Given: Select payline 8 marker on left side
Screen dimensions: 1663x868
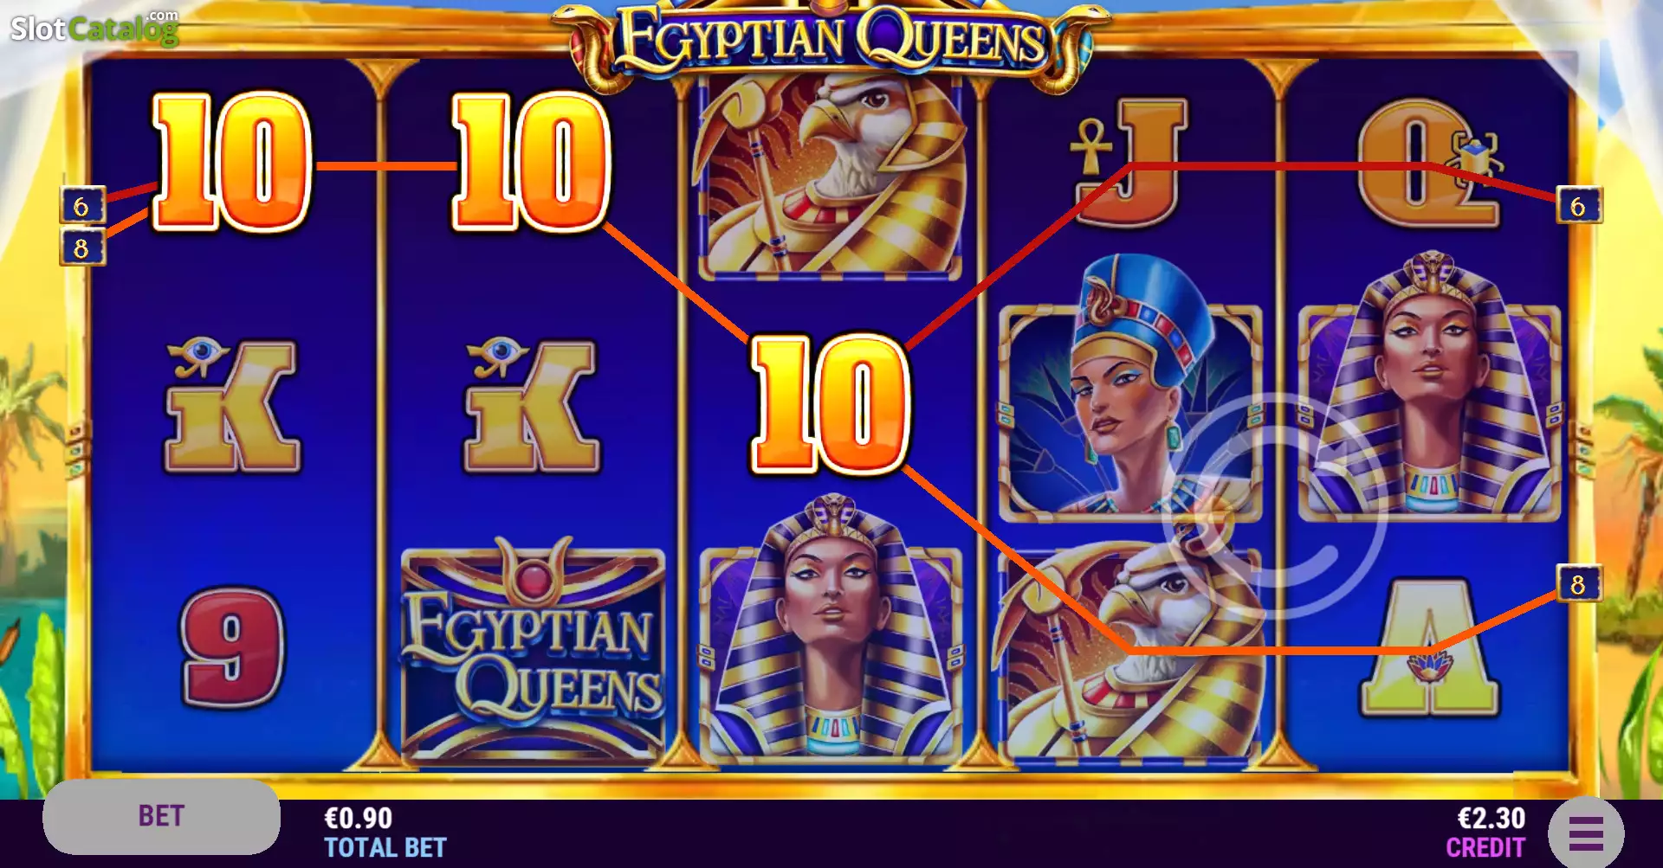Looking at the screenshot, I should click(x=82, y=248).
